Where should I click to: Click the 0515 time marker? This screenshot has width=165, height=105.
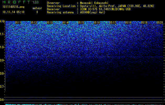pyautogui.click(x=81, y=23)
